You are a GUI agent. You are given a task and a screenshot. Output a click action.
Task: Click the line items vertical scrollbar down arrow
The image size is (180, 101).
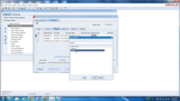pyautogui.click(x=114, y=54)
